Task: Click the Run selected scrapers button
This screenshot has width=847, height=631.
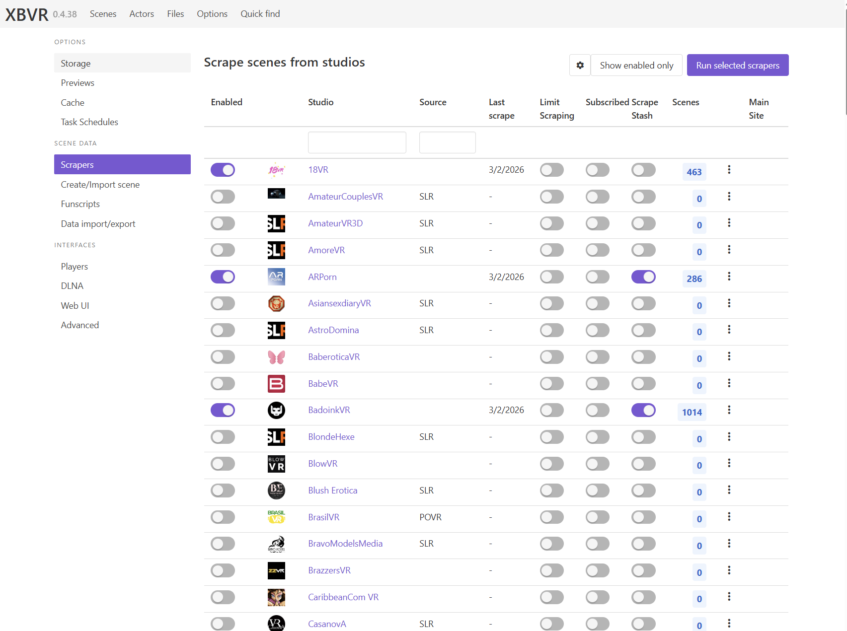Action: tap(737, 65)
